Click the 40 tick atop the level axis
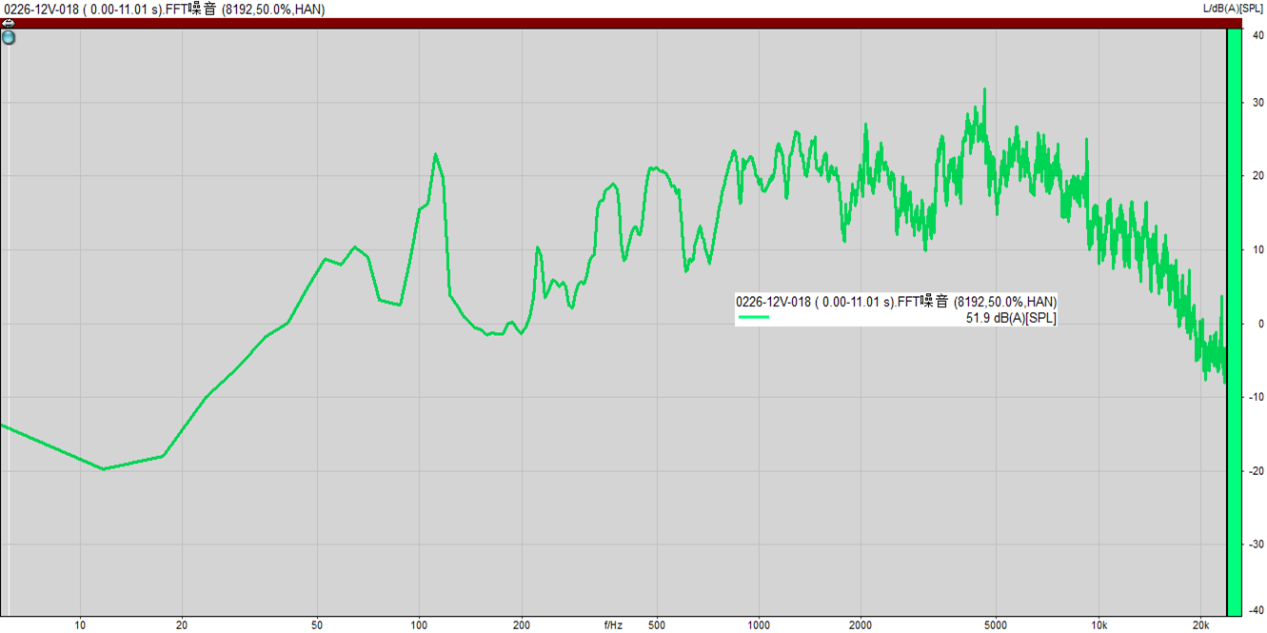Viewport: 1267px width, 633px height. pyautogui.click(x=1257, y=35)
